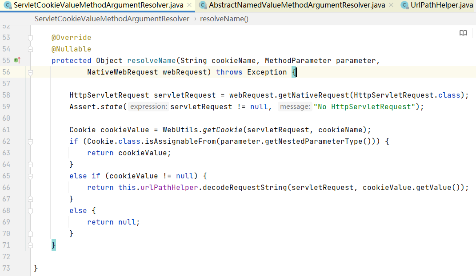Close the ServletCookieValueMethodArgumentResolver.java tab
This screenshot has width=476, height=276.
tap(189, 5)
